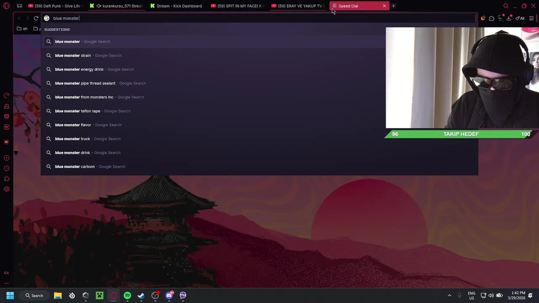This screenshot has width=539, height=303.
Task: Open File Explorer from the taskbar
Action: (58, 295)
